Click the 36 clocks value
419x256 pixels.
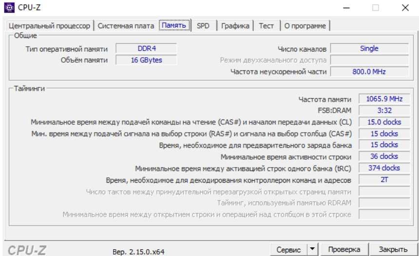click(384, 156)
